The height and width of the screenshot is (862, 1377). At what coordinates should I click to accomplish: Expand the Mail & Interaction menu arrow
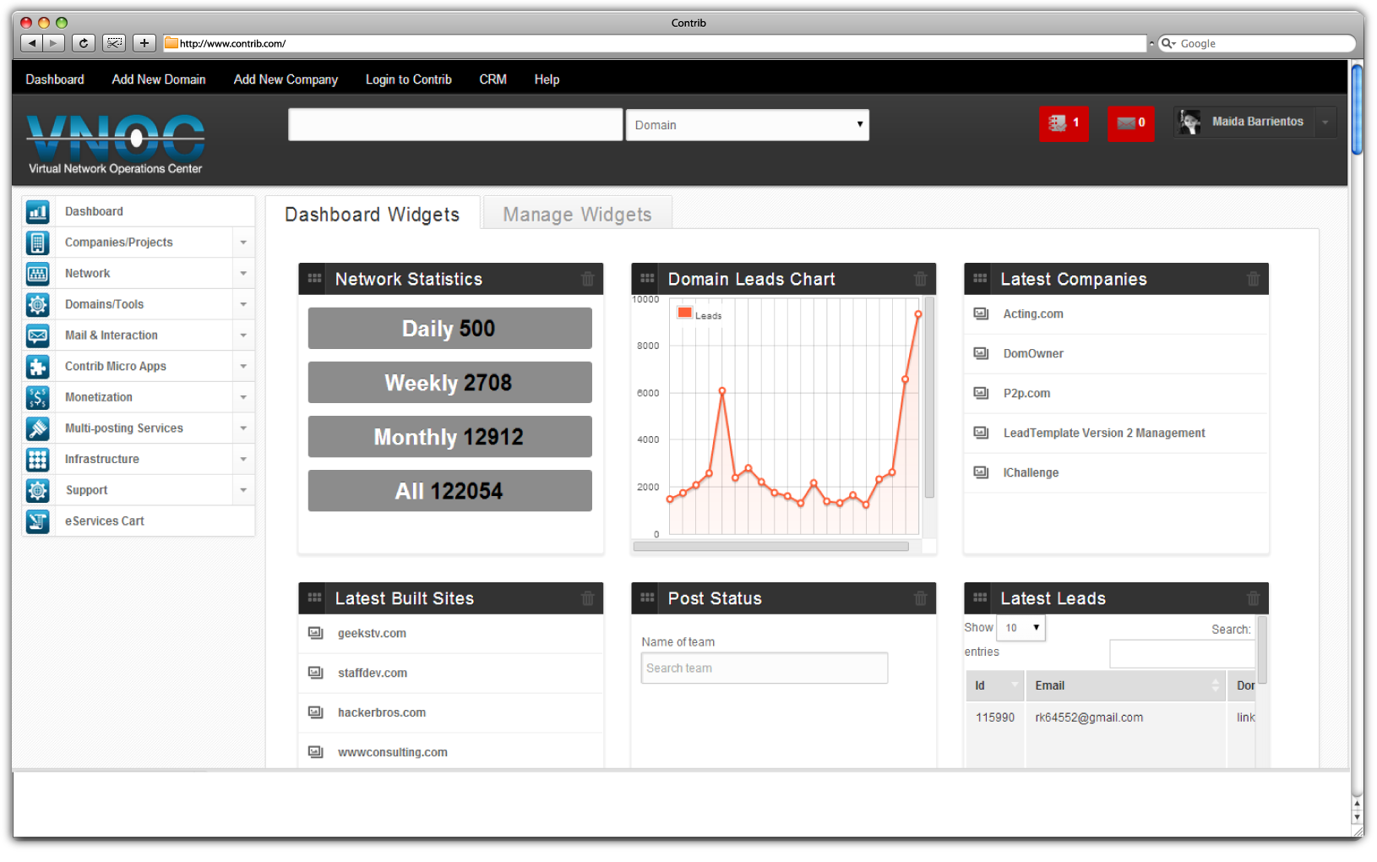pos(243,336)
